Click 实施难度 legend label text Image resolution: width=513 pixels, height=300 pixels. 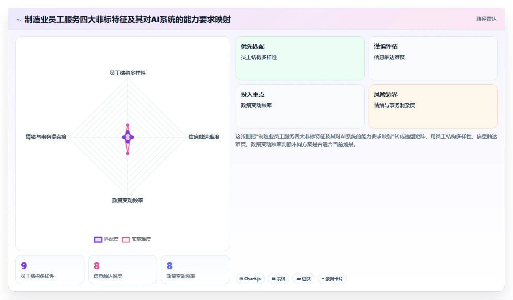[x=141, y=239]
